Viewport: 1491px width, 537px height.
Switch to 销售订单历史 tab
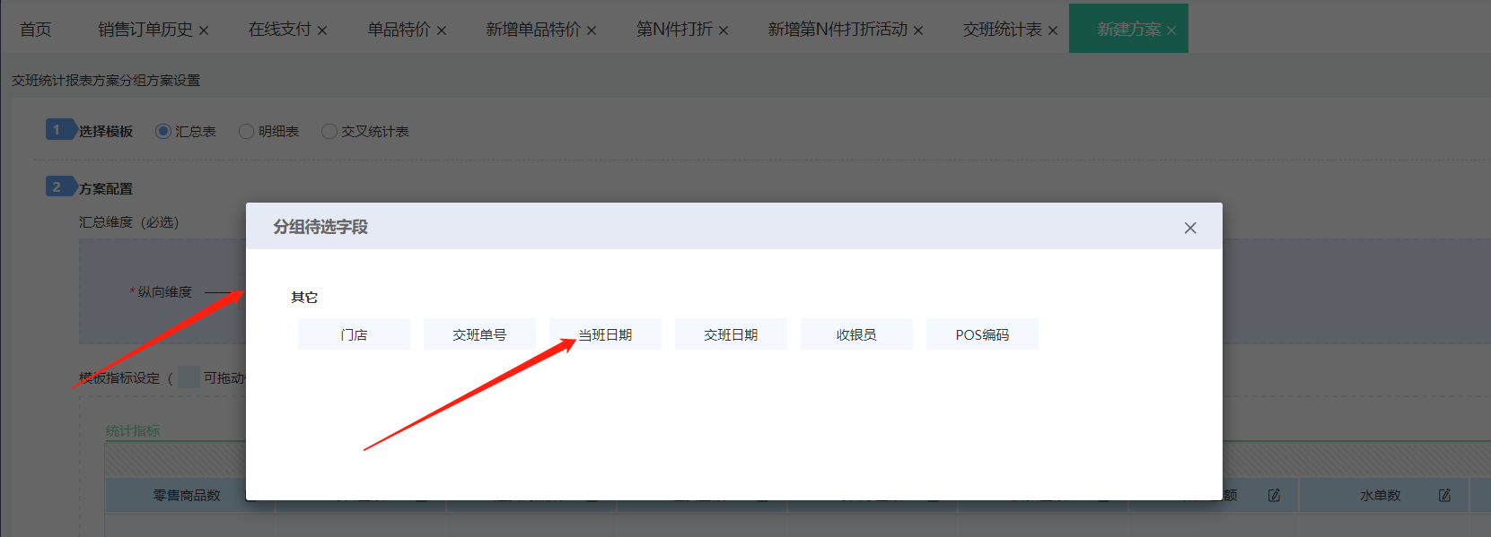click(x=145, y=30)
